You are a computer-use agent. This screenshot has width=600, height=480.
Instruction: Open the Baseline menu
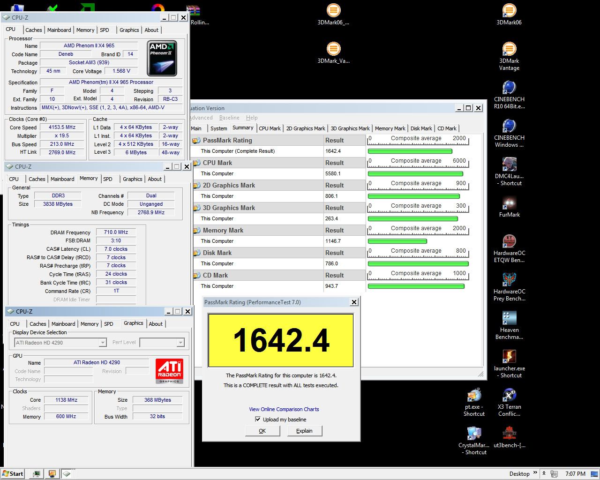click(x=229, y=118)
